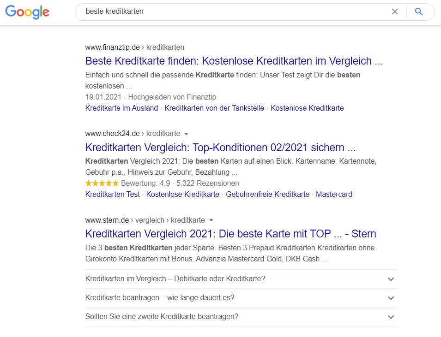This screenshot has height=337, width=441.
Task: Click the Google logo to return home
Action: coord(26,12)
